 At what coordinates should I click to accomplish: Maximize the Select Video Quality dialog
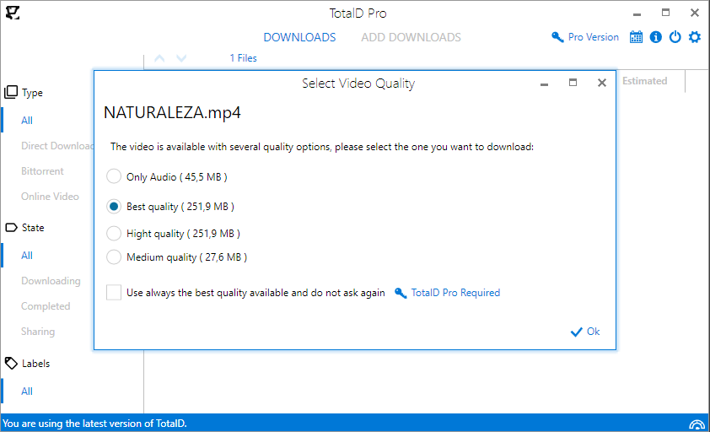click(573, 83)
